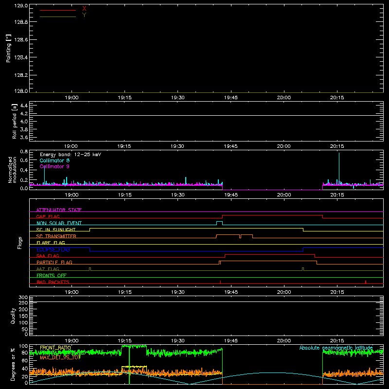Click the Energy band: 12-25 keV text
389x389 pixels.
pos(71,155)
